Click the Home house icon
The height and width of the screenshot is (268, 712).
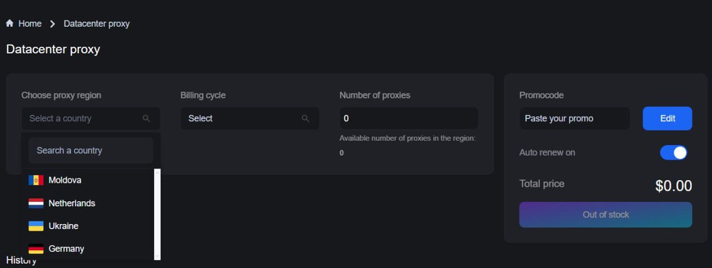[x=9, y=24]
